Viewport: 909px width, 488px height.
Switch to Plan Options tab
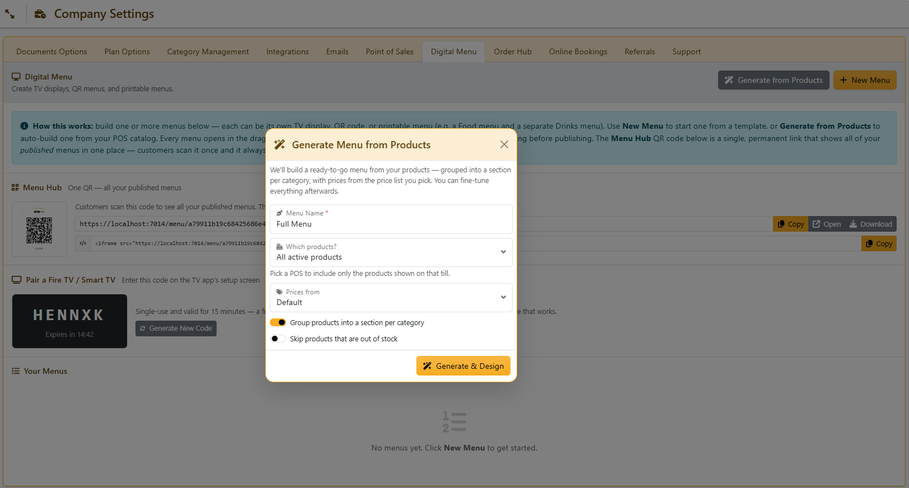[127, 51]
